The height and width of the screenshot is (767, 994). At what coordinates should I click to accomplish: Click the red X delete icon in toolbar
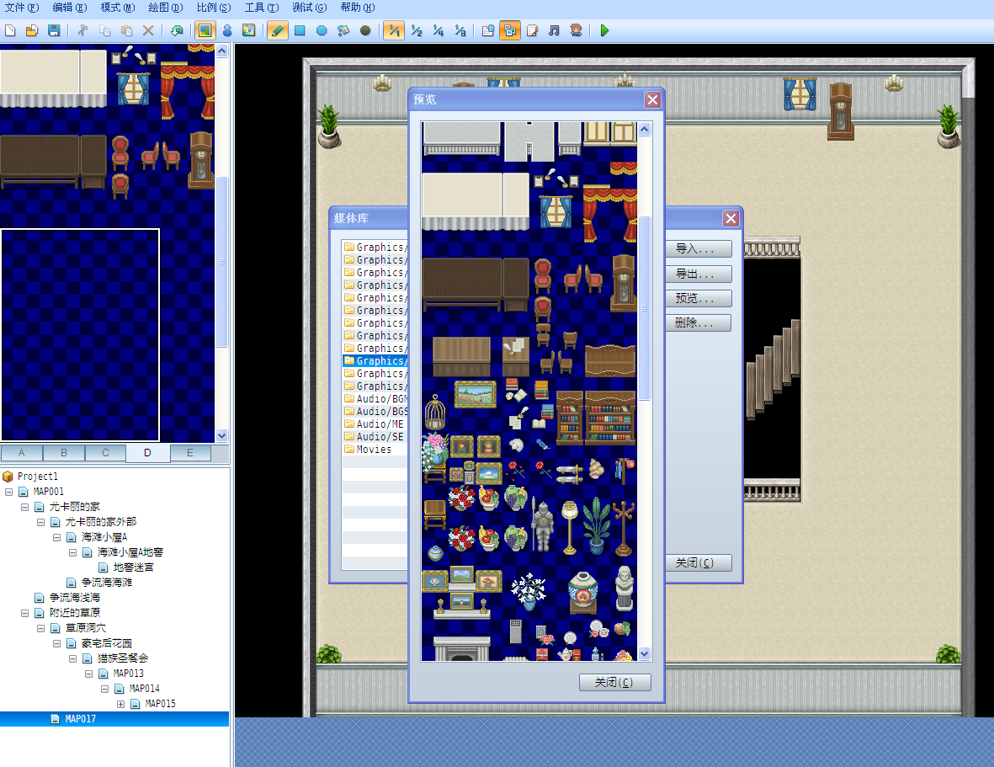148,30
